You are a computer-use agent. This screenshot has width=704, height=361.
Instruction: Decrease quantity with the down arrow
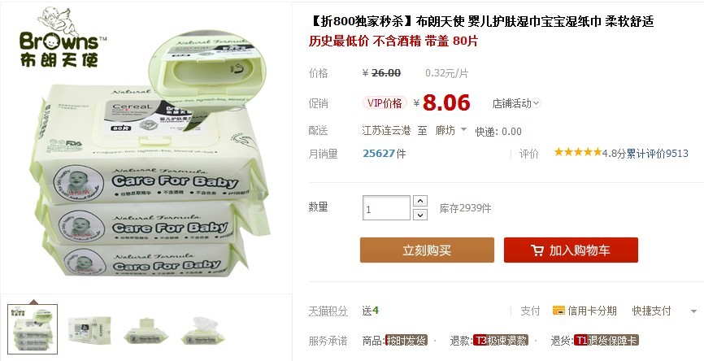coord(419,215)
